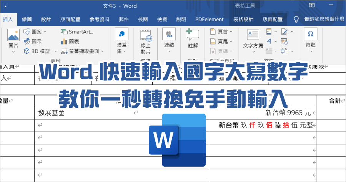The height and width of the screenshot is (182, 346).
Task: Expand the 3D 模型 dropdown arrow
Action: pyautogui.click(x=56, y=51)
